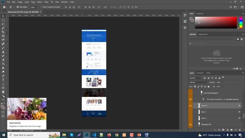Expand Layer 4 effects arrow
245x138 pixels.
242,118
